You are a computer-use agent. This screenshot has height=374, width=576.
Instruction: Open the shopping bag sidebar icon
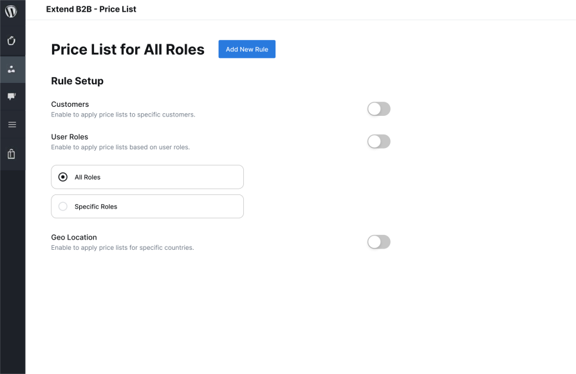[x=12, y=154]
